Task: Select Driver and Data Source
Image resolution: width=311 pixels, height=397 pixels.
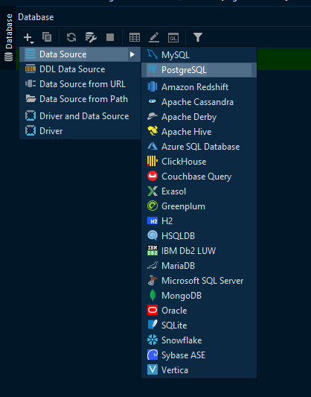Action: point(80,116)
